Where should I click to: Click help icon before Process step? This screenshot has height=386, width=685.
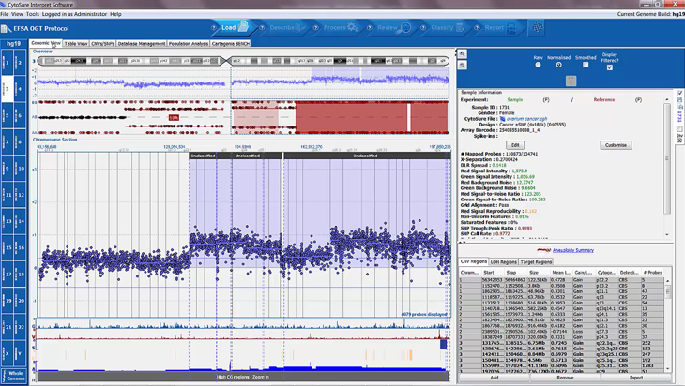point(316,27)
